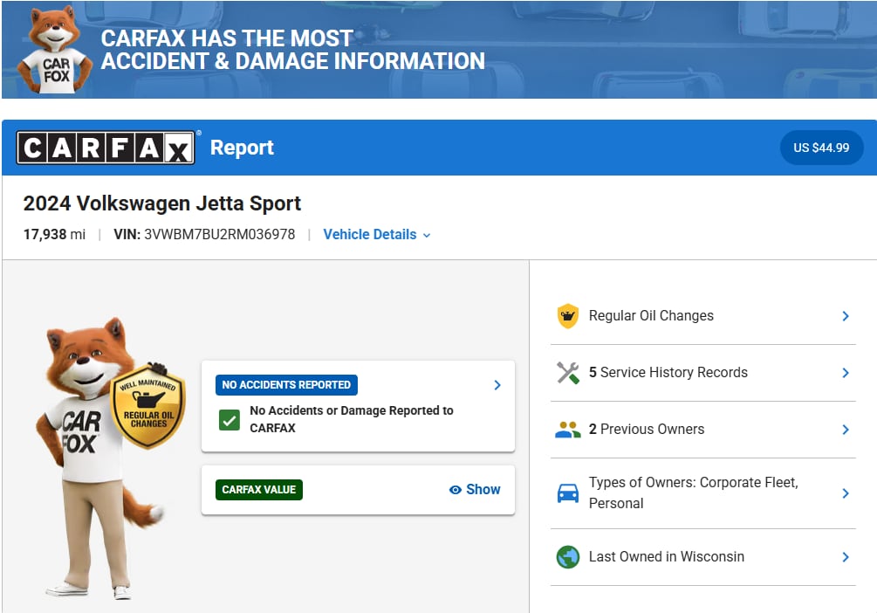Click the previous owners people icon
Viewport: 877px width, 613px height.
[568, 430]
